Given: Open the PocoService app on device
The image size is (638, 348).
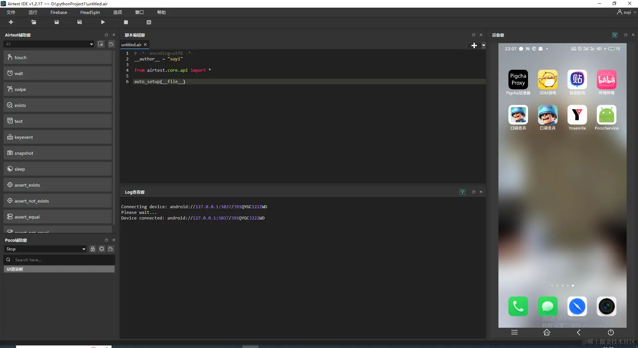Looking at the screenshot, I should pyautogui.click(x=607, y=115).
